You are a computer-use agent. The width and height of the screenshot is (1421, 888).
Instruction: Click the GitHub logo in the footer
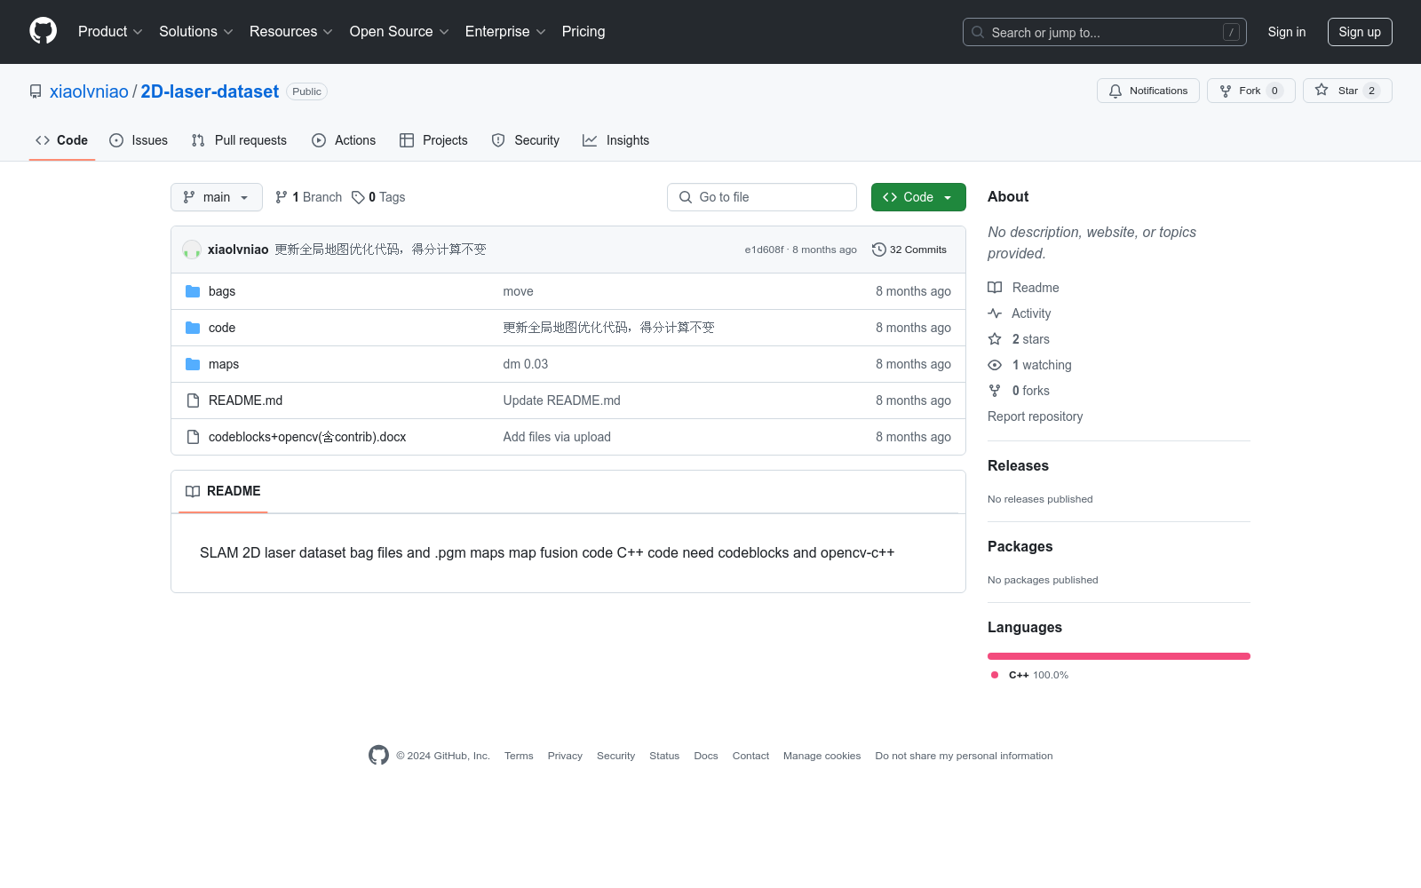[x=378, y=755]
